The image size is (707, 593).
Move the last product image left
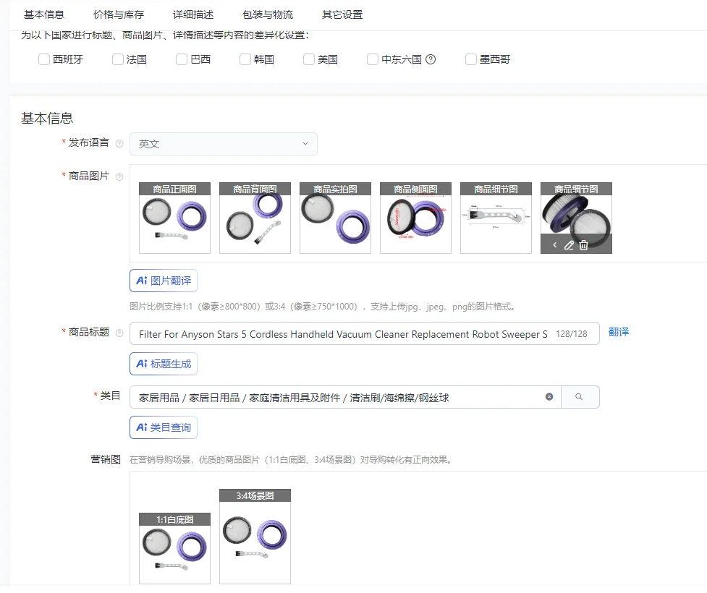pos(555,244)
